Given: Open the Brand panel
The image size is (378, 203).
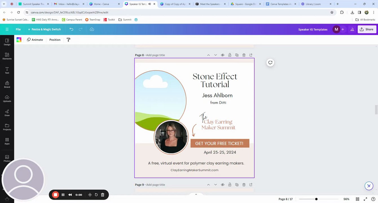Looking at the screenshot, I should point(7,84).
